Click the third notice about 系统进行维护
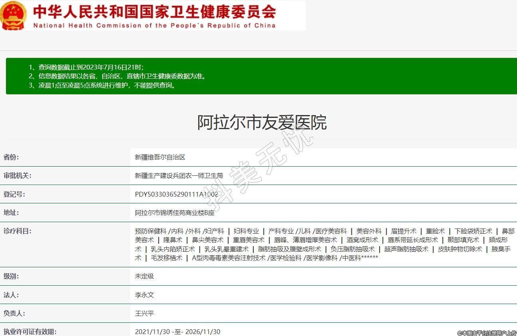Screen dimensions: 517x336 pos(102,85)
